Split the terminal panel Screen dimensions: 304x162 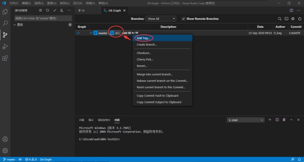(x=277, y=120)
